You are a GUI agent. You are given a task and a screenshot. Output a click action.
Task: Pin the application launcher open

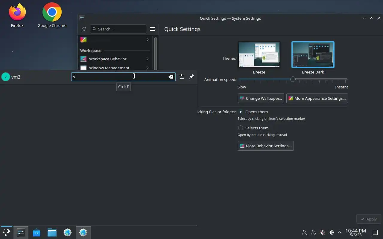coord(191,77)
